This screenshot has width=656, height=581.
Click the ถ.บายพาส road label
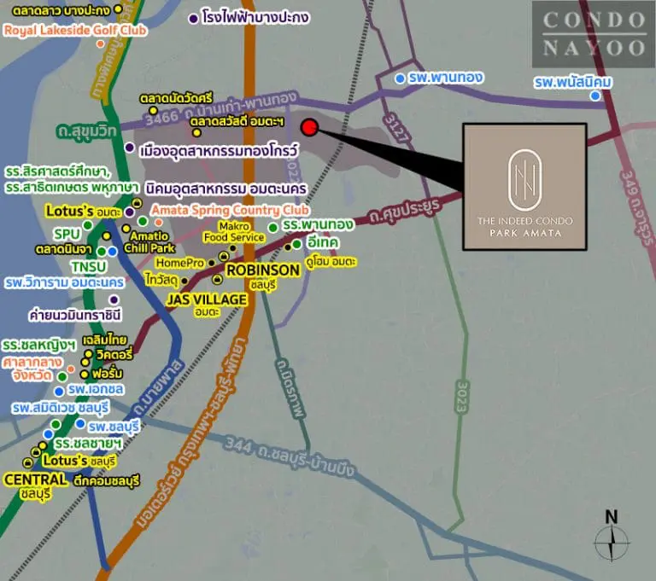[160, 388]
